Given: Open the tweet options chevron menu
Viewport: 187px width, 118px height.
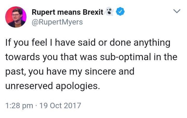Looking at the screenshot, I should (176, 12).
